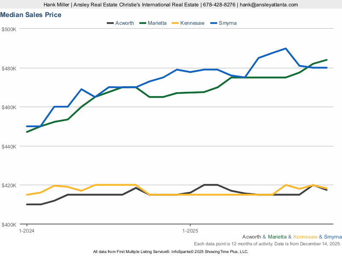Click Marietta in the bottom-right caption
342x256 pixels.
tap(277, 237)
